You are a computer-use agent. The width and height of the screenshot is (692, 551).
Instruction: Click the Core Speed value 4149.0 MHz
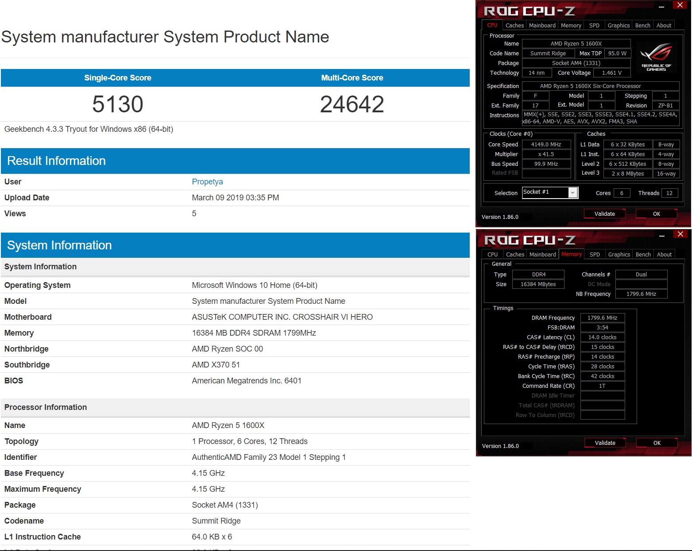click(546, 144)
